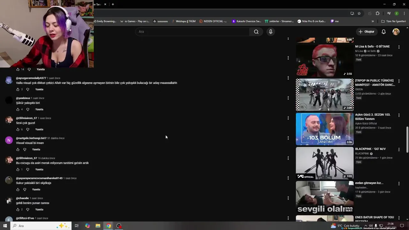The image size is (409, 230).
Task: Open weather widget '5°C Çok bulutlu'
Action: (345, 226)
